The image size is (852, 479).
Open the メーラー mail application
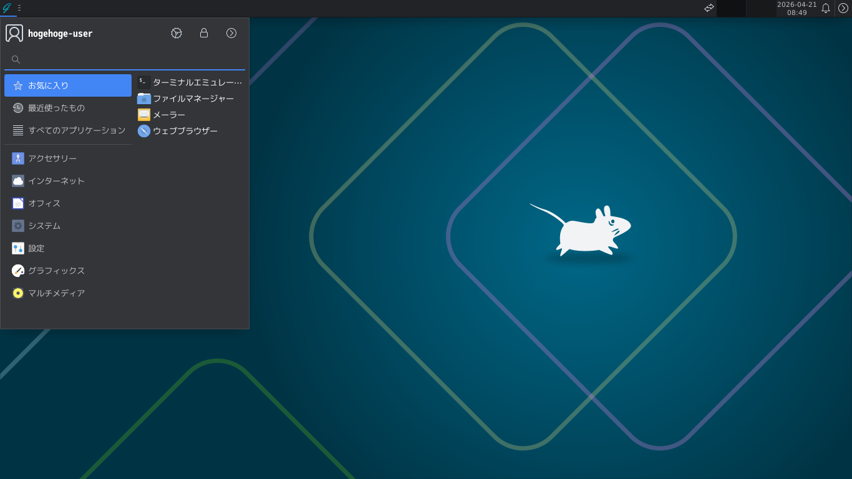pos(190,115)
